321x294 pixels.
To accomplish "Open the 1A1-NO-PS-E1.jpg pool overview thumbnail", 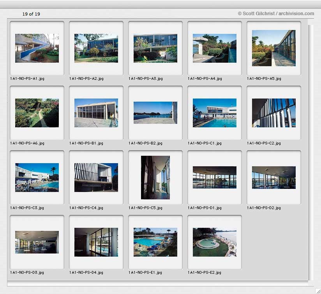I will 155,242.
